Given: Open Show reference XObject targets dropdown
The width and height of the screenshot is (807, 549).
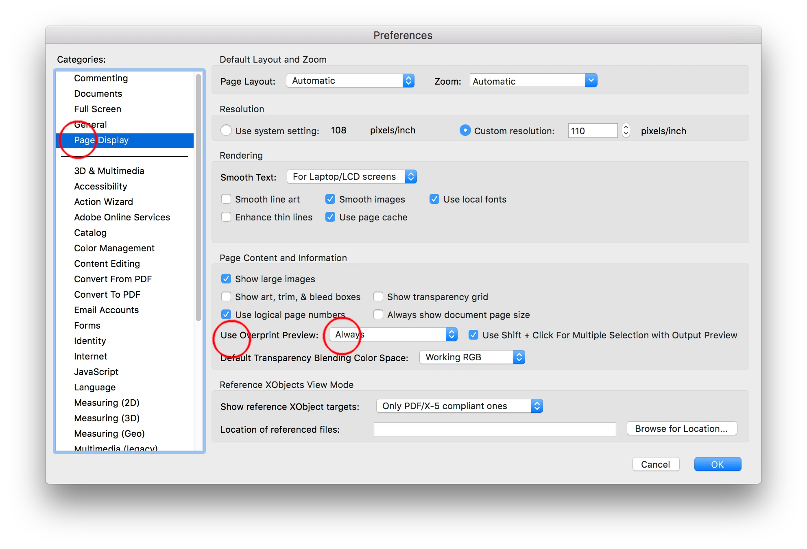Looking at the screenshot, I should tap(459, 406).
